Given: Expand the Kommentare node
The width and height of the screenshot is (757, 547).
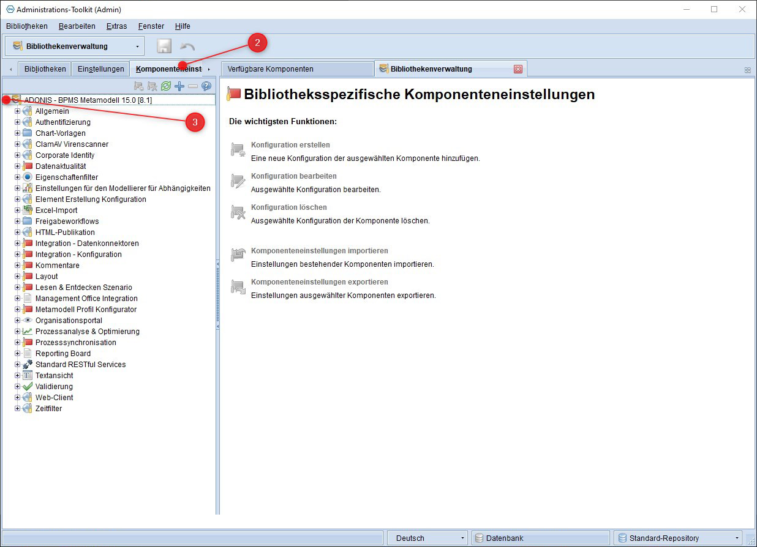Looking at the screenshot, I should [18, 266].
